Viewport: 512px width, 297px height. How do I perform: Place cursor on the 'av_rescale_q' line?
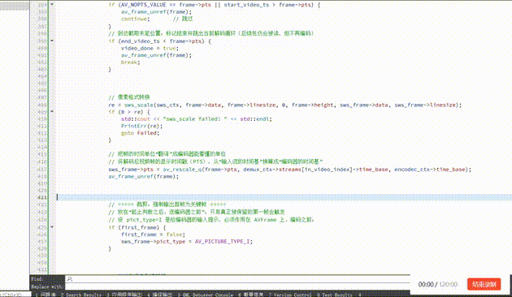coord(289,170)
